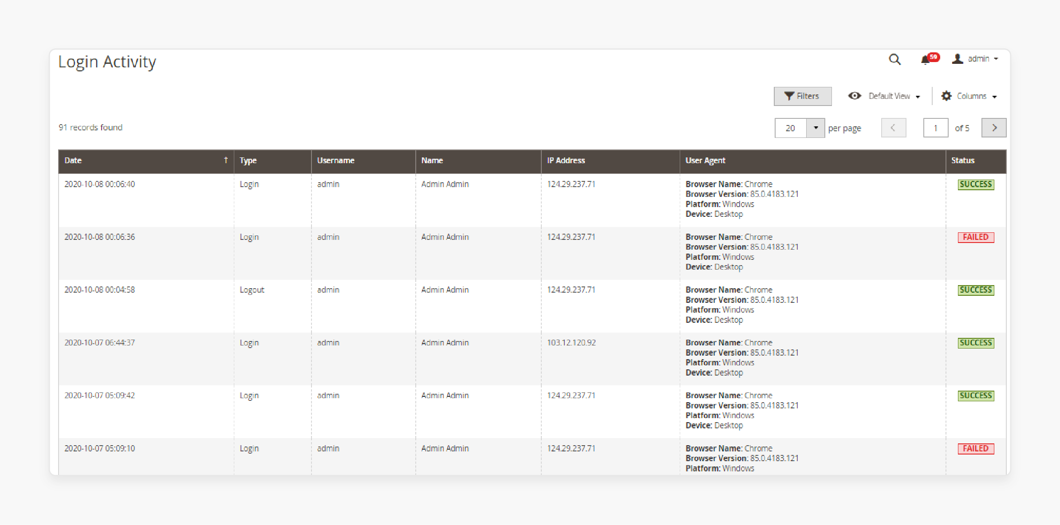Screen dimensions: 1060x525
Task: Click admin username in 06:44:37 row
Action: point(328,343)
